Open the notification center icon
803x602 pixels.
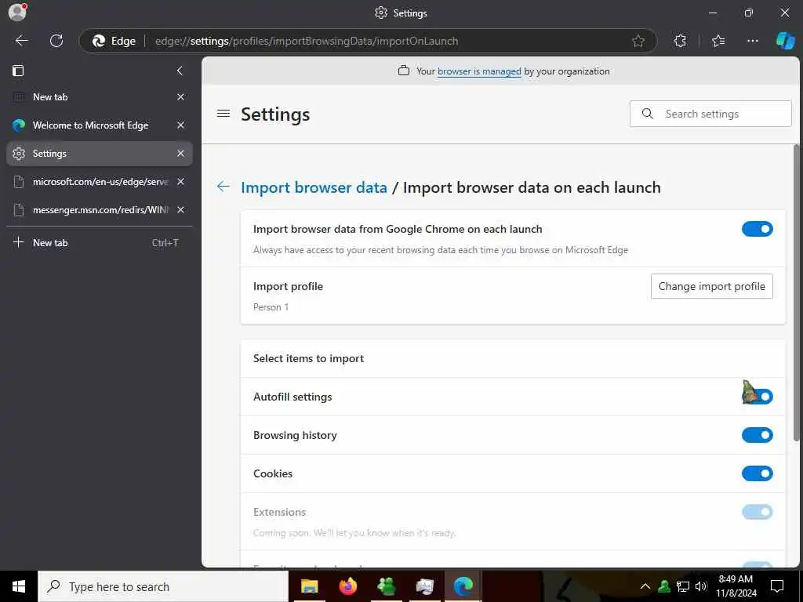pos(777,586)
